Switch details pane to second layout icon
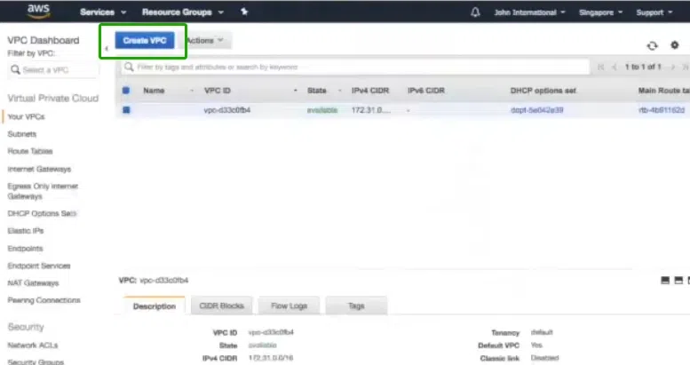The height and width of the screenshot is (365, 690). (x=678, y=280)
